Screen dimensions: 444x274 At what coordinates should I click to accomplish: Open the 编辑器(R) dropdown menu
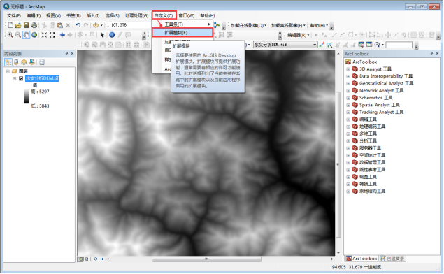click(298, 35)
